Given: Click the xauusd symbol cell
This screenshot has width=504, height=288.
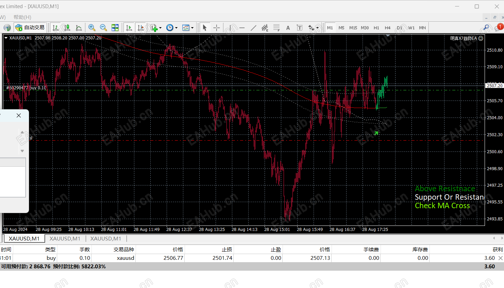Looking at the screenshot, I should pyautogui.click(x=125, y=258).
